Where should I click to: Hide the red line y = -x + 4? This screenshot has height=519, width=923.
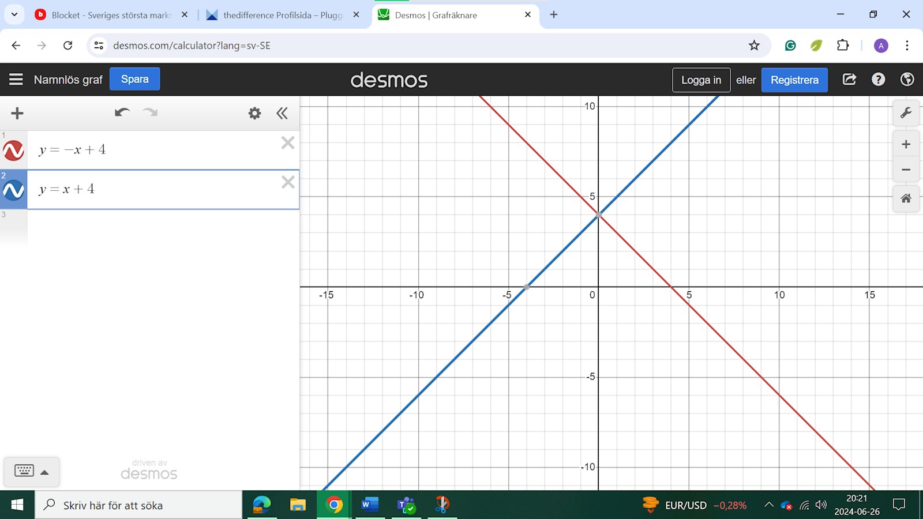[13, 151]
